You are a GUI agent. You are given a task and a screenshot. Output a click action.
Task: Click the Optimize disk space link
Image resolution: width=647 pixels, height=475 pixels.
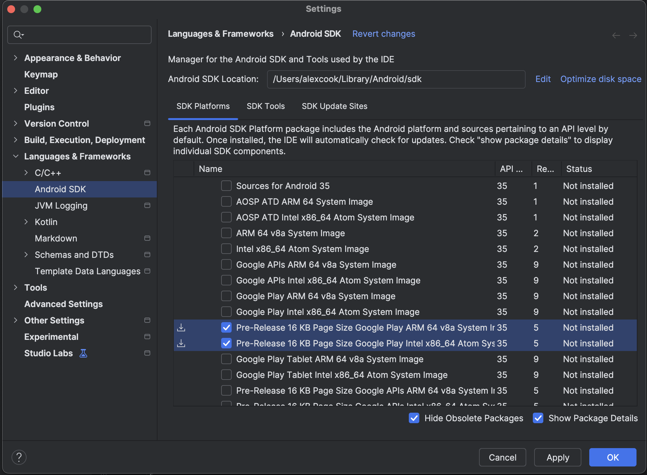(600, 79)
